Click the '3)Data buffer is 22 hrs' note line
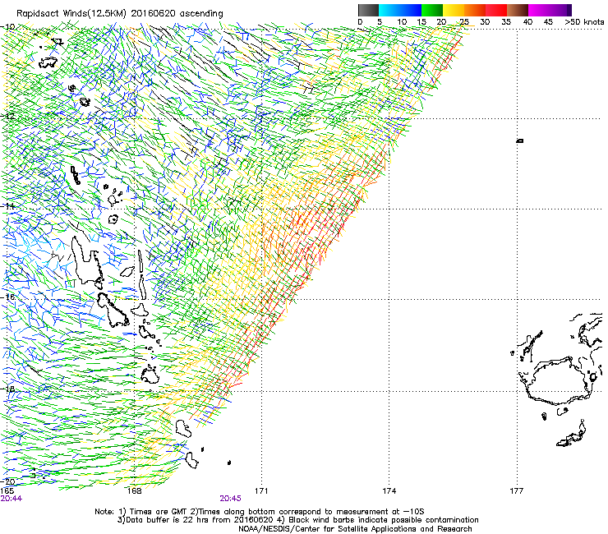The width and height of the screenshot is (608, 534). [297, 520]
